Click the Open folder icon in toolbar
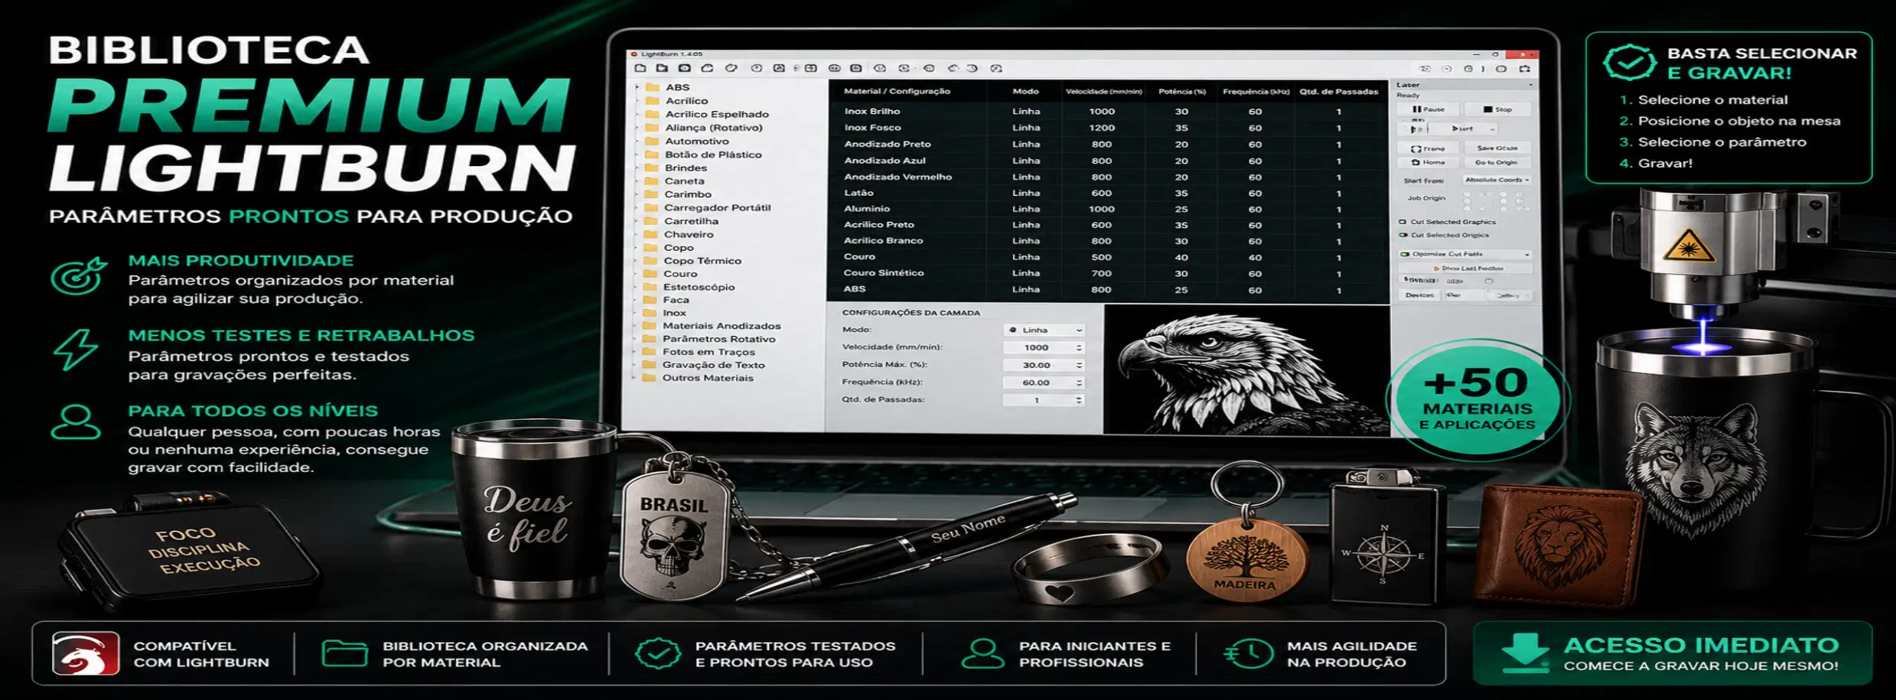The image size is (1896, 700). tap(662, 68)
